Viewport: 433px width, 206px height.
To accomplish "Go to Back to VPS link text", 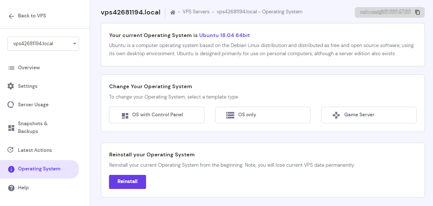I will 32,16.
